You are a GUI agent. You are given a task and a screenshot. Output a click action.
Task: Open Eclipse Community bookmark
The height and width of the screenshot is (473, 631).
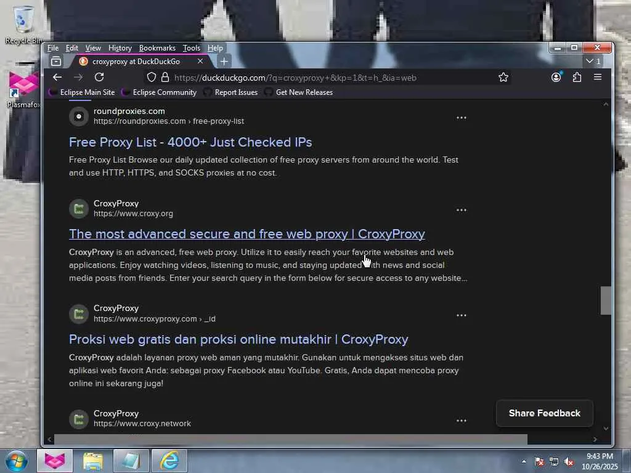click(160, 92)
